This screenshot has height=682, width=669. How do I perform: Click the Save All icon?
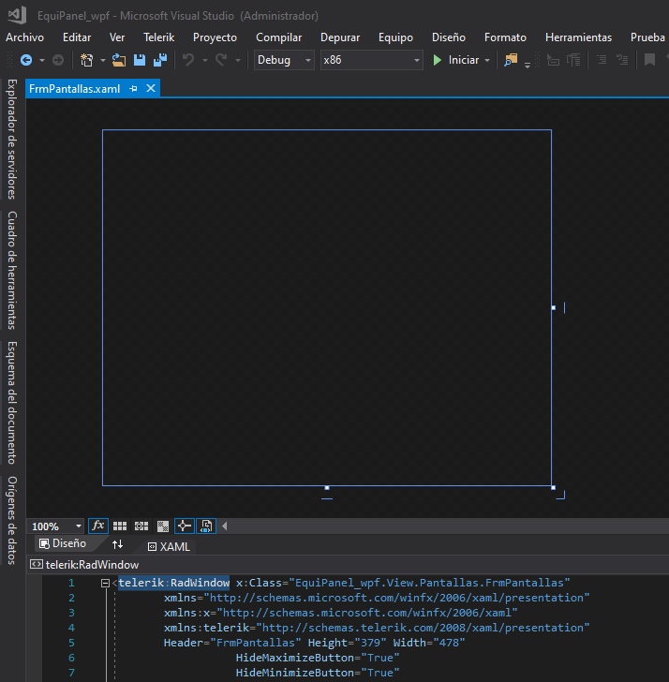pyautogui.click(x=159, y=60)
